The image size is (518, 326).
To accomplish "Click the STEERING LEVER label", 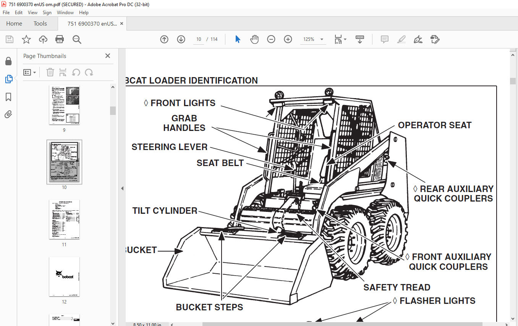I will 170,147.
